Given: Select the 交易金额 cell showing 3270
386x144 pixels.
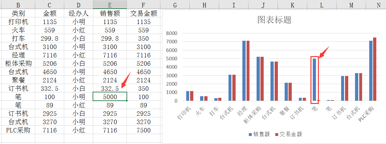Looking at the screenshot, I should (144, 122).
